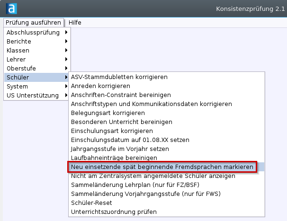Choose Sammeländerung Vorjahrgangsstufe (nur für FWS)
The image size is (287, 221).
(x=167, y=194)
